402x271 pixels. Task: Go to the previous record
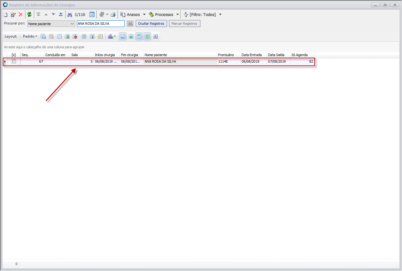[x=46, y=14]
